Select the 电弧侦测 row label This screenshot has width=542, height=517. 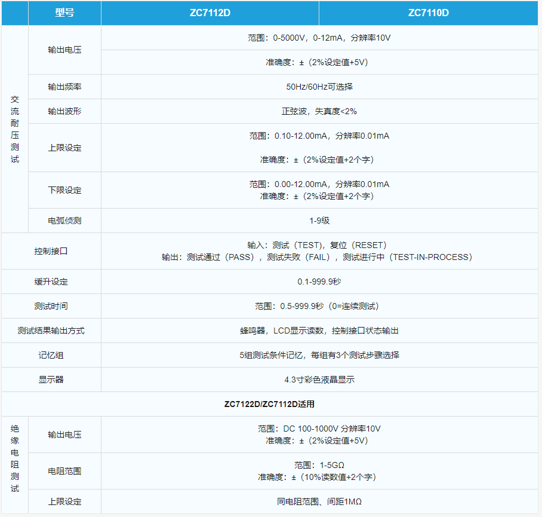click(64, 220)
